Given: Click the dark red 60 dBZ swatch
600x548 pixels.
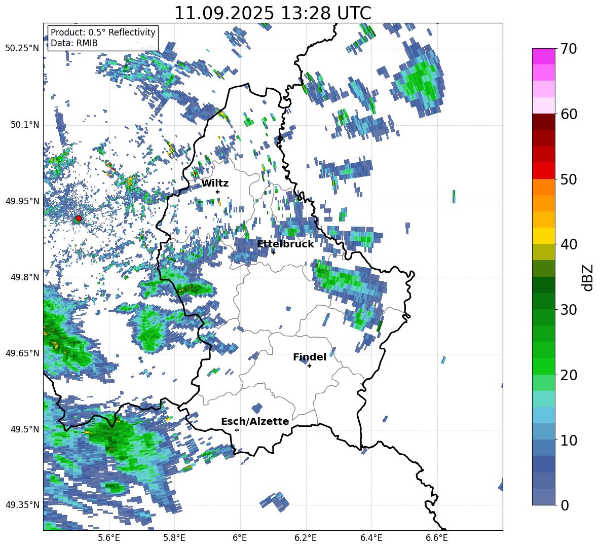Looking at the screenshot, I should (543, 122).
